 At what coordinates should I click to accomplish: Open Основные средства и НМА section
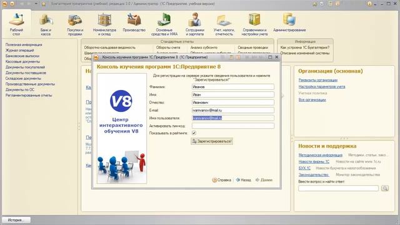[164, 24]
